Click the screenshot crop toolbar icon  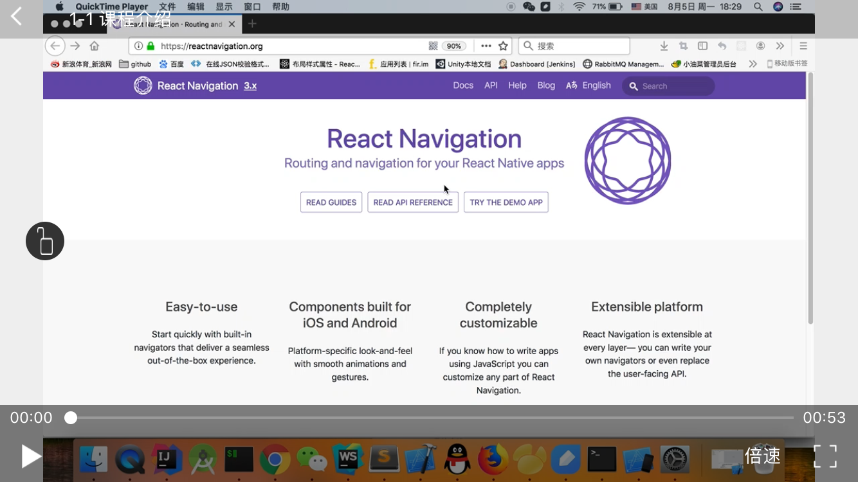(683, 46)
